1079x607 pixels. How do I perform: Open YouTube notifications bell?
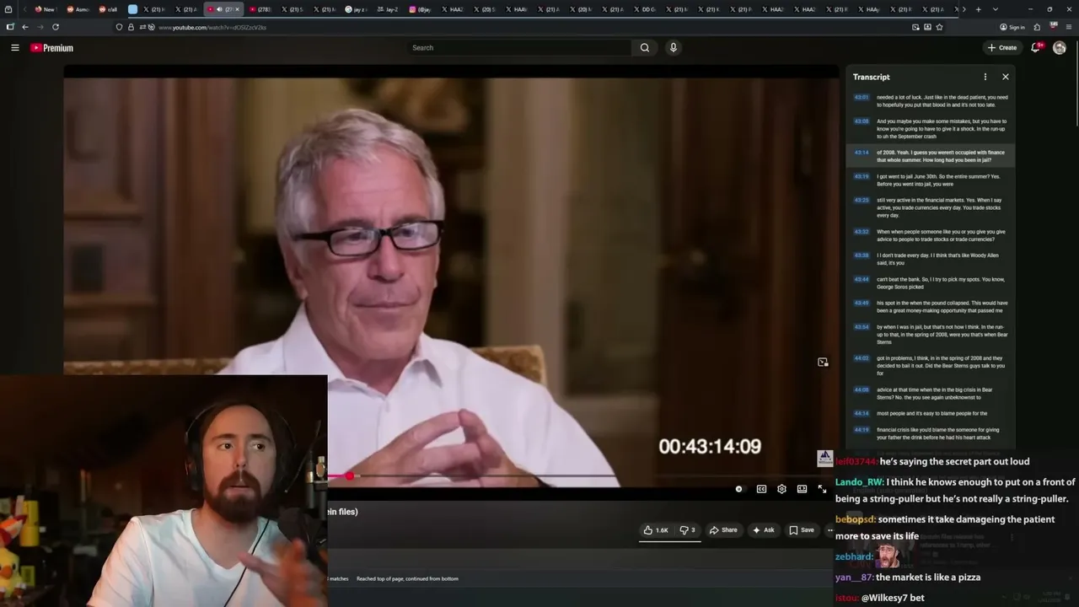click(1036, 48)
